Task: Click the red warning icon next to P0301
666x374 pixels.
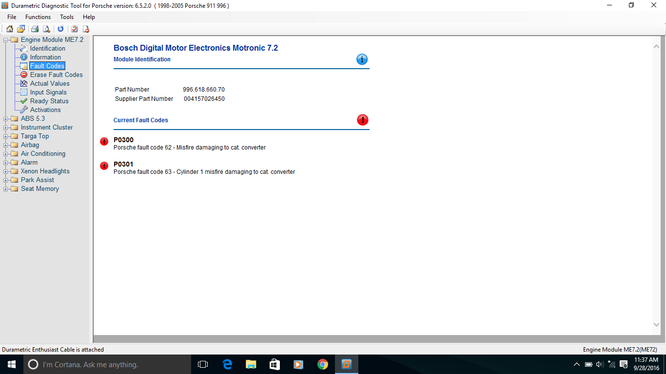Action: 104,166
